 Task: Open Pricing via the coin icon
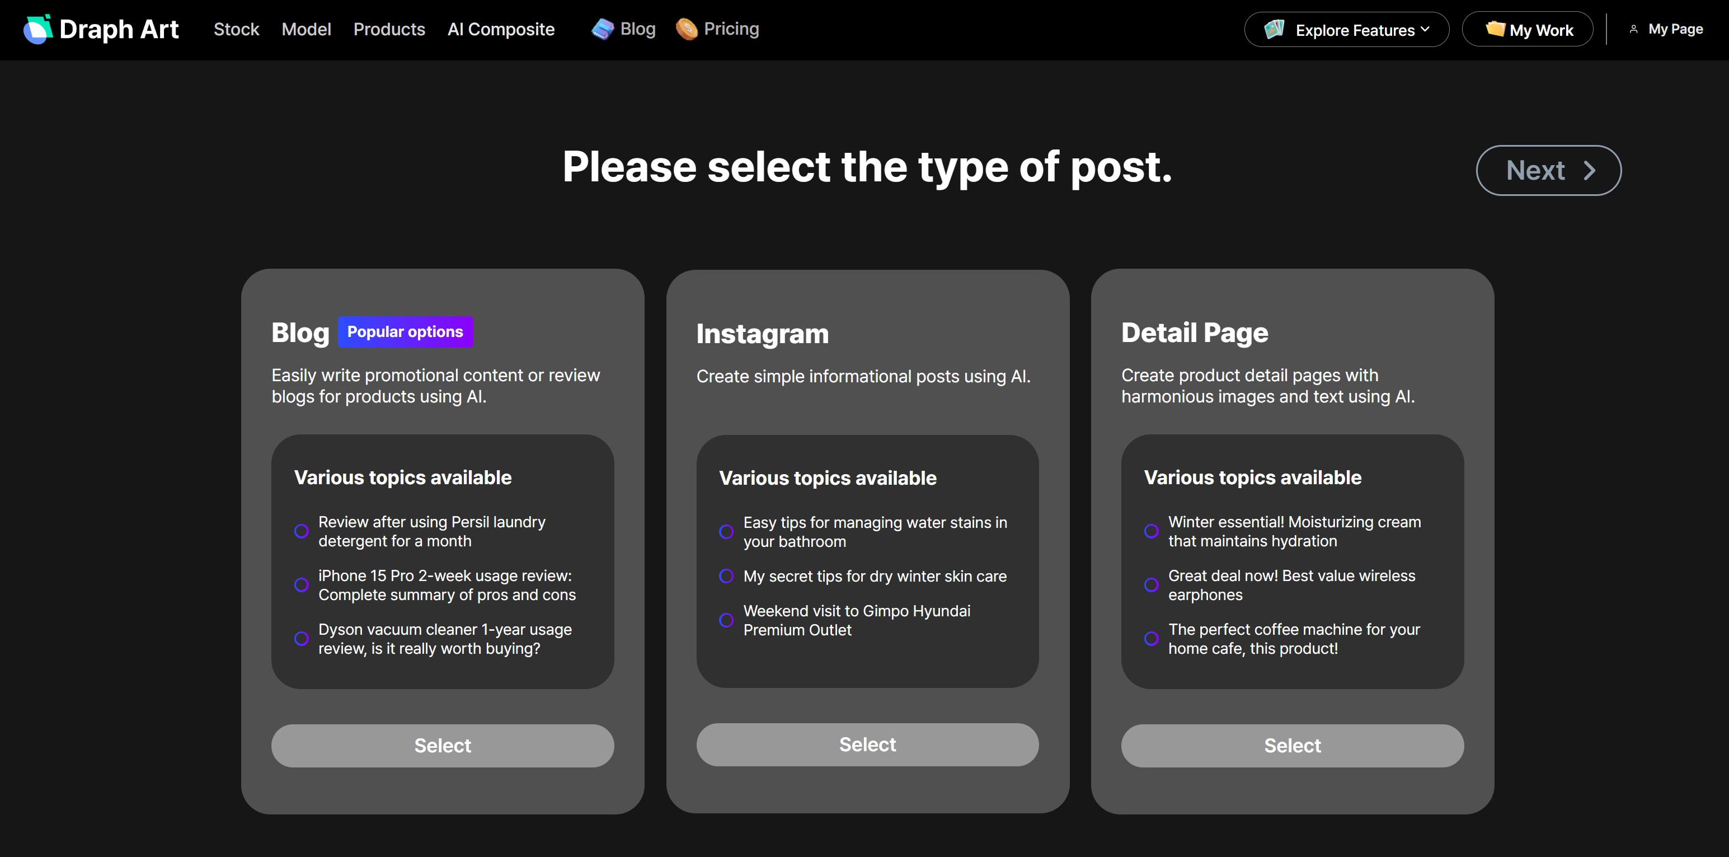point(686,28)
